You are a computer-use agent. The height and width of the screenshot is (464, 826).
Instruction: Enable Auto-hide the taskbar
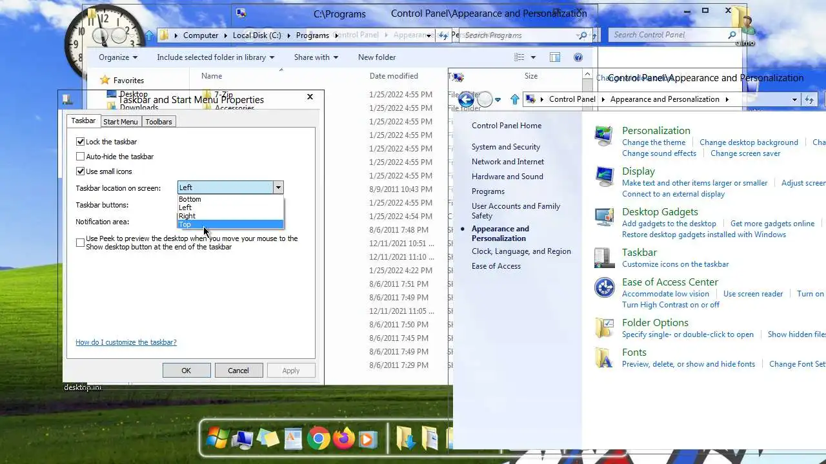point(80,157)
